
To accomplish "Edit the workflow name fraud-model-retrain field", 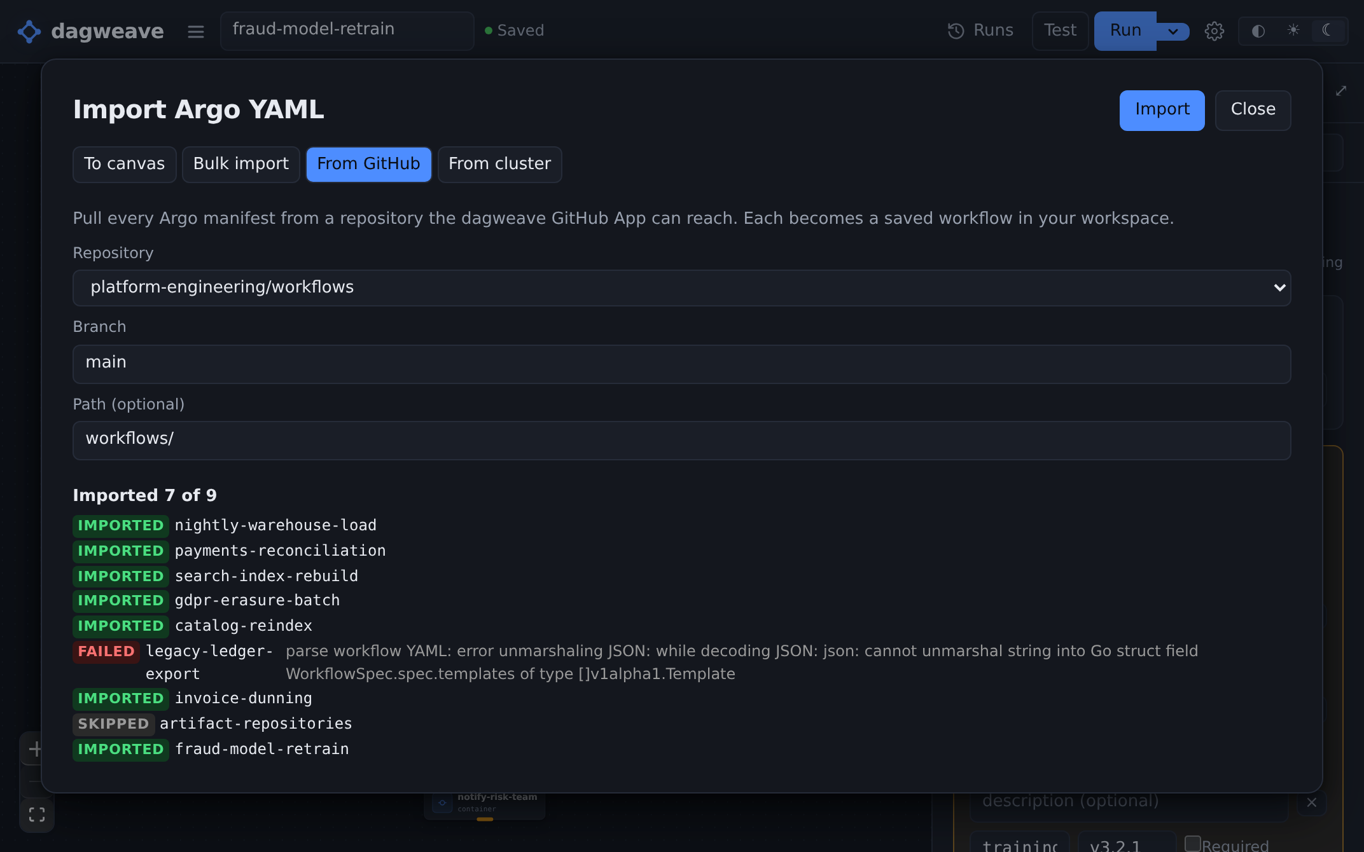I will click(x=347, y=31).
